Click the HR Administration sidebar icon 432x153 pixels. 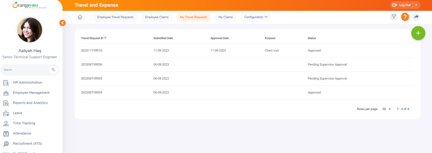click(x=6, y=83)
